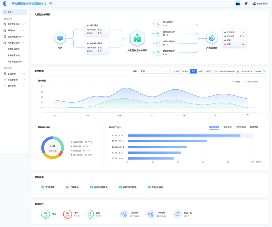This screenshot has height=227, width=272.
Task: Select 数据泄漏防护 in the sidebar
Action: click(14, 49)
